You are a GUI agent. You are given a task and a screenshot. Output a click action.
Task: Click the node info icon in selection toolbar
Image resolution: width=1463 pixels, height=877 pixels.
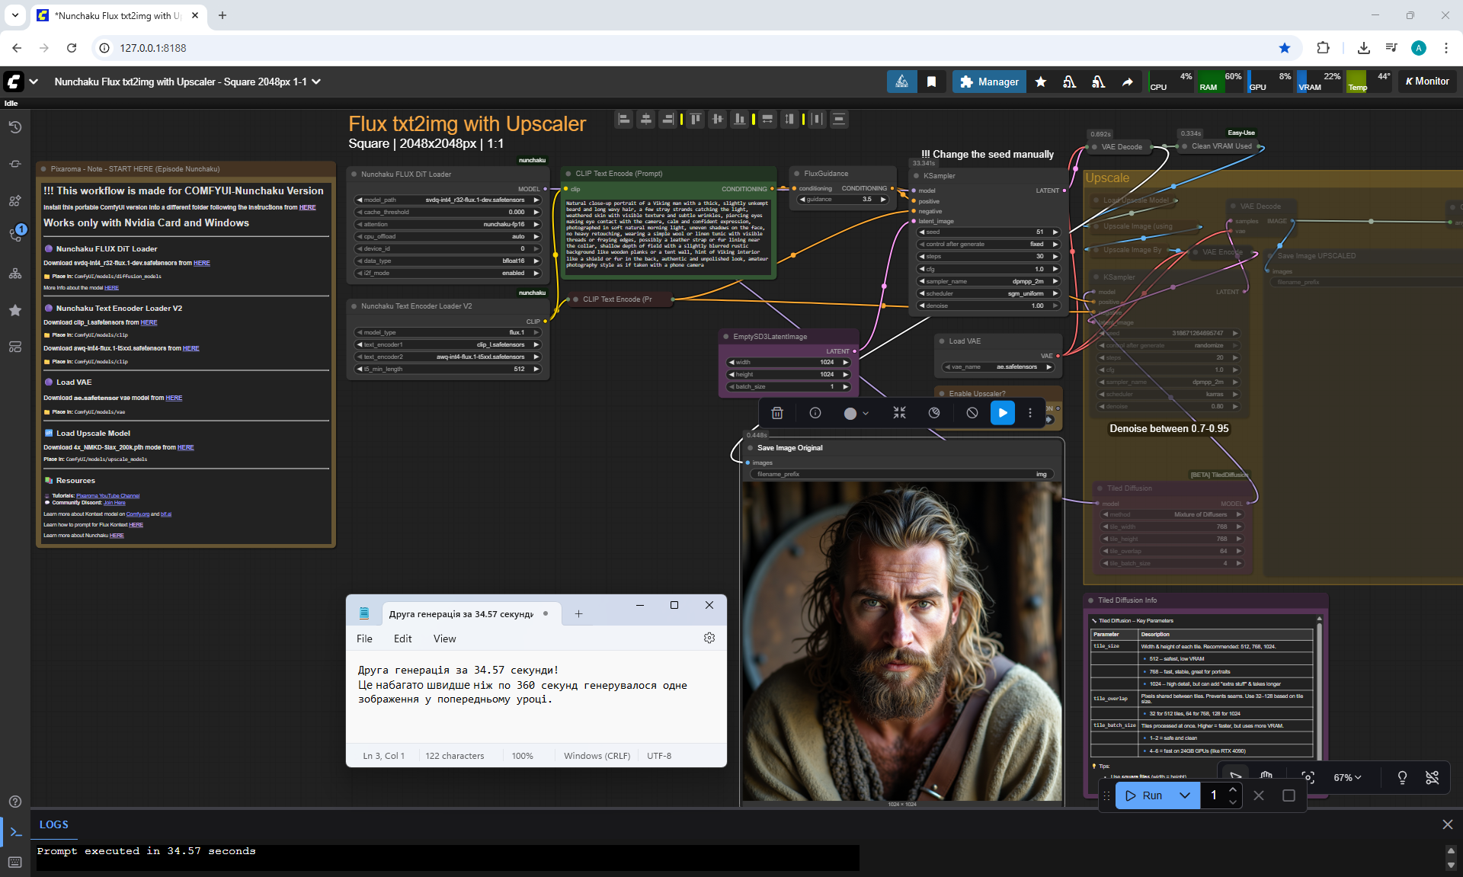pyautogui.click(x=815, y=413)
